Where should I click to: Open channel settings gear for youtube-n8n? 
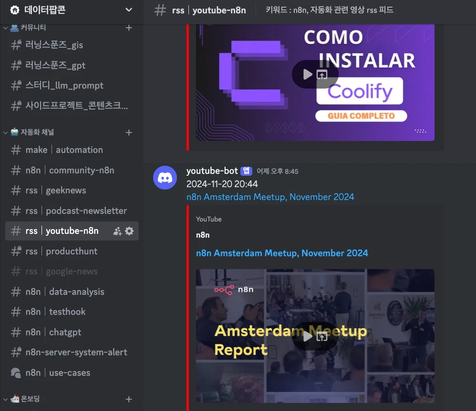129,231
